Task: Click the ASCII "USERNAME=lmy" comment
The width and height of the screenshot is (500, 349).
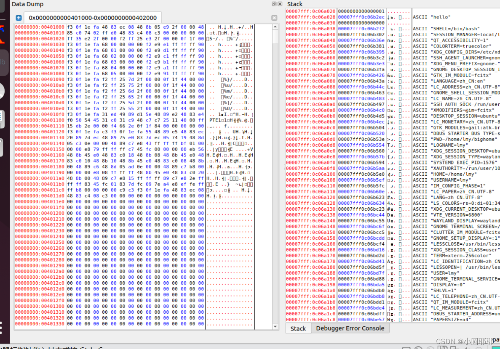Action: click(x=442, y=180)
